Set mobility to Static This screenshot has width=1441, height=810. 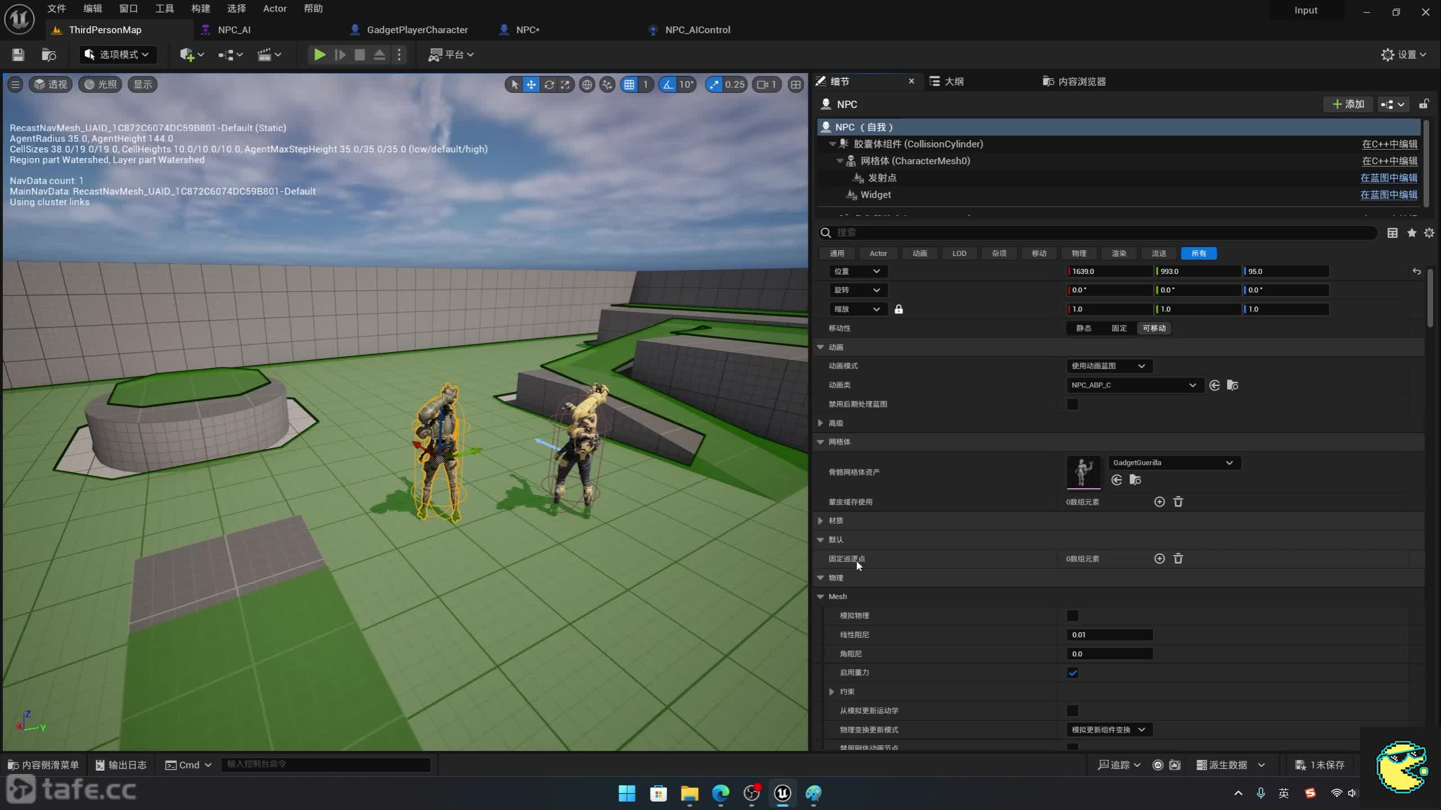click(1084, 328)
